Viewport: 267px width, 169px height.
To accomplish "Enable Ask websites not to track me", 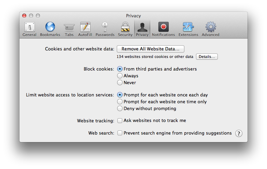I will pyautogui.click(x=120, y=121).
